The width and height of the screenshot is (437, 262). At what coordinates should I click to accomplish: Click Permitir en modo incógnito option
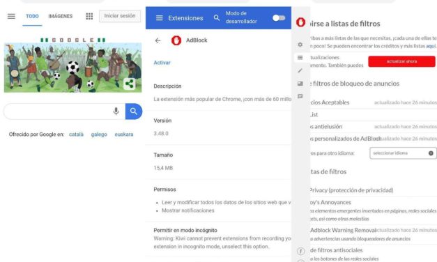click(x=185, y=230)
